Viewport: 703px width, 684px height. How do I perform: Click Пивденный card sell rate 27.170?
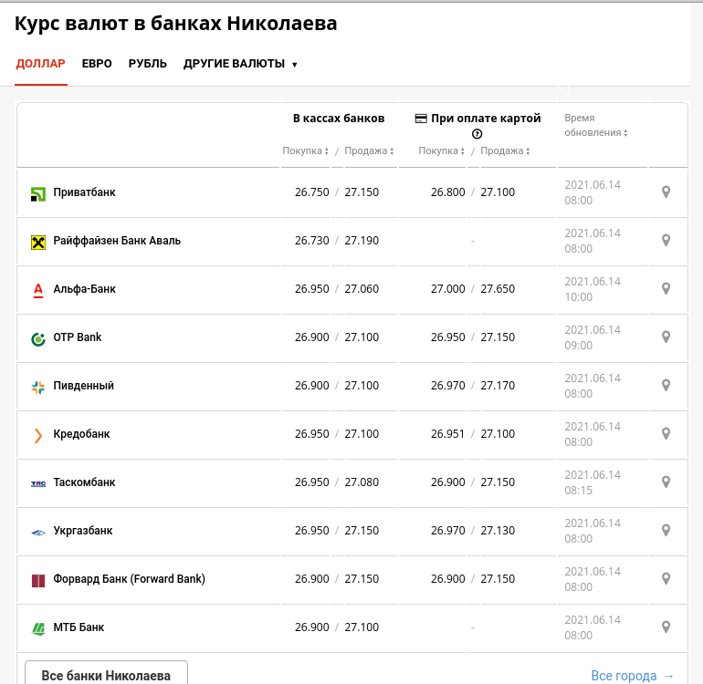tap(498, 386)
